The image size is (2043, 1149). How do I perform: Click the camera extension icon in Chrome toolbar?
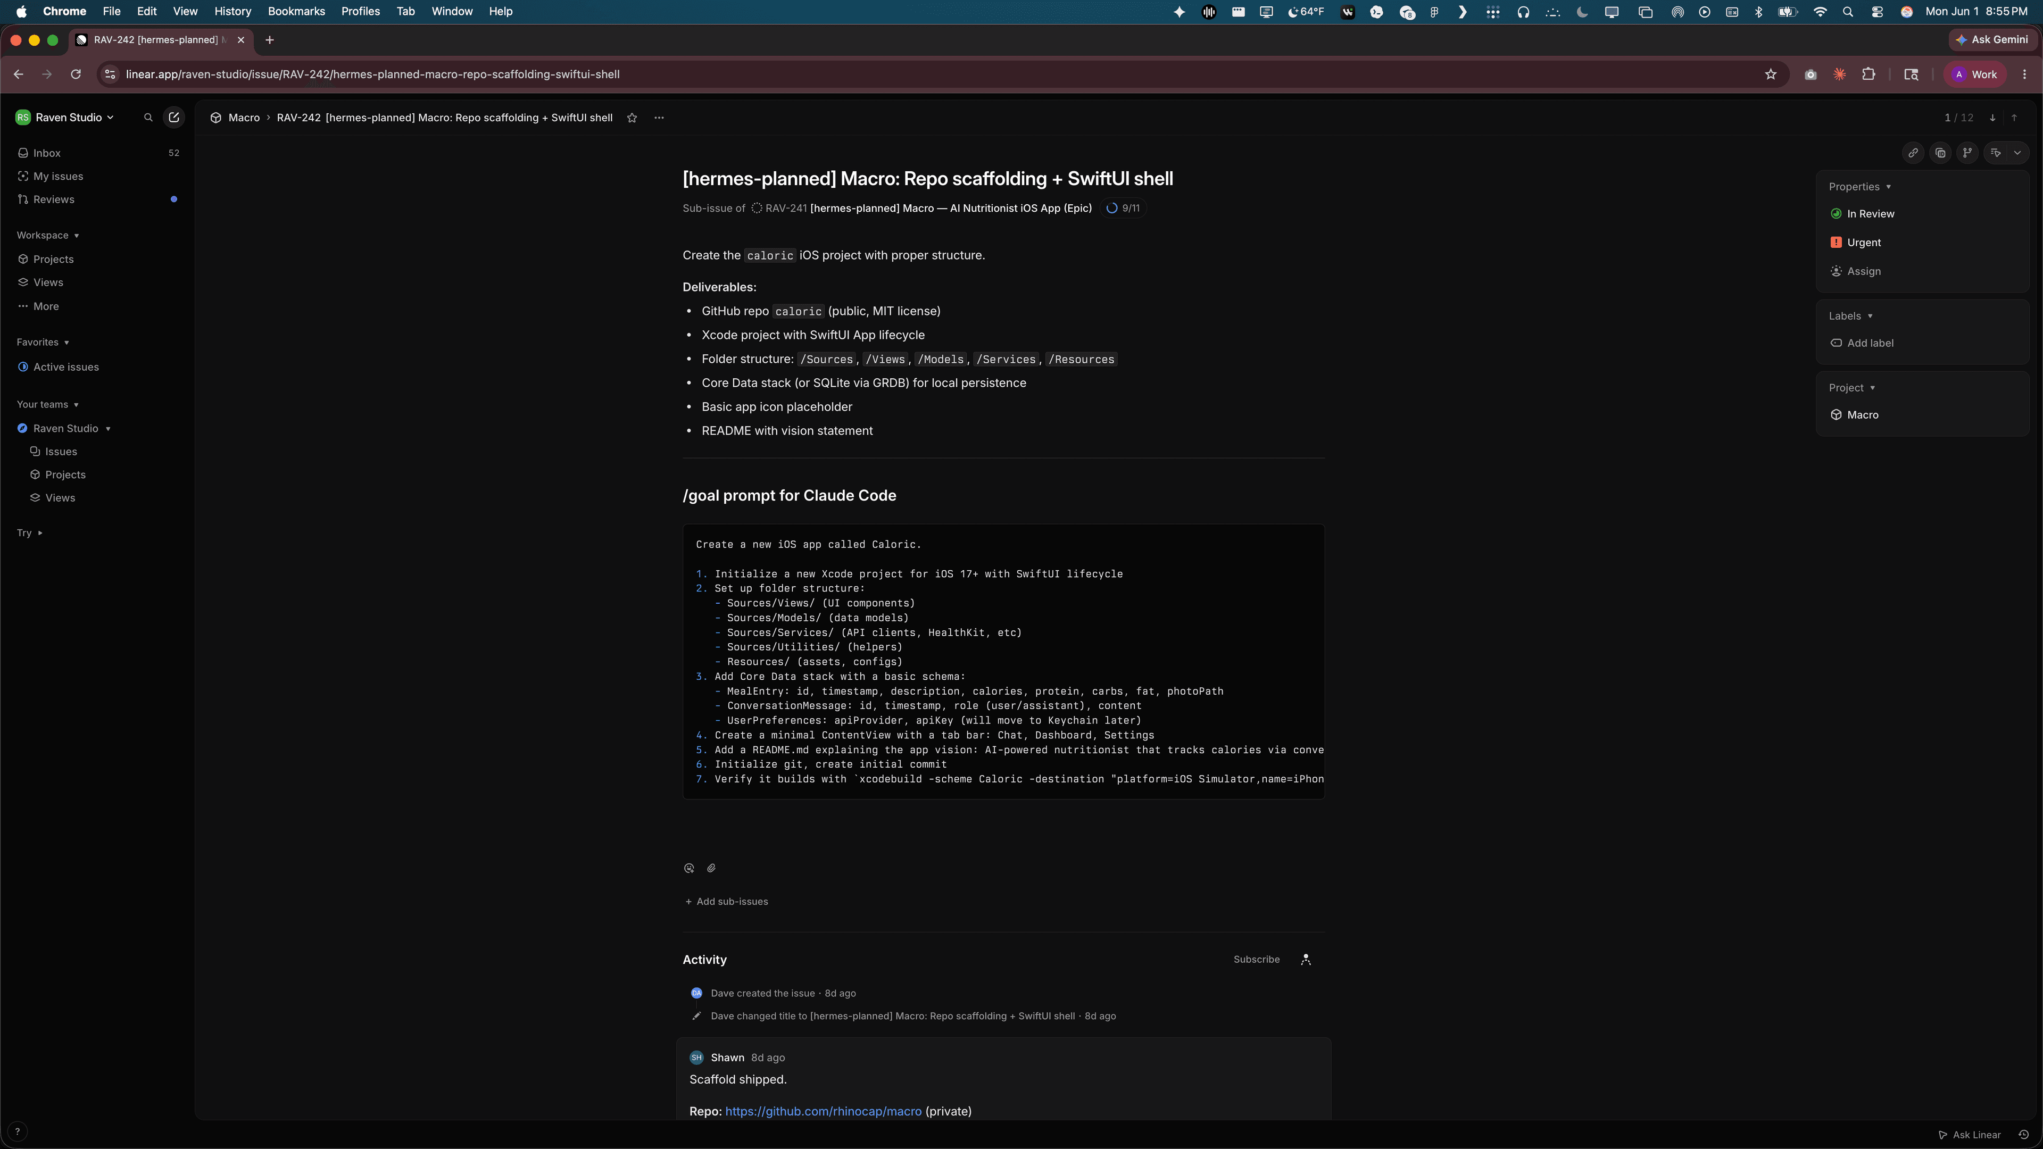pyautogui.click(x=1811, y=74)
